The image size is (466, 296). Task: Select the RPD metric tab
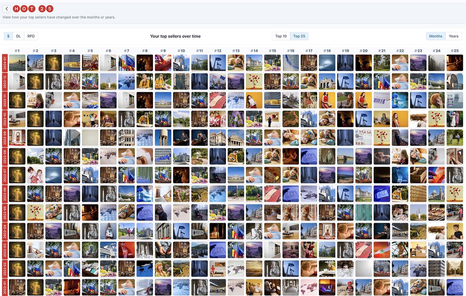31,36
